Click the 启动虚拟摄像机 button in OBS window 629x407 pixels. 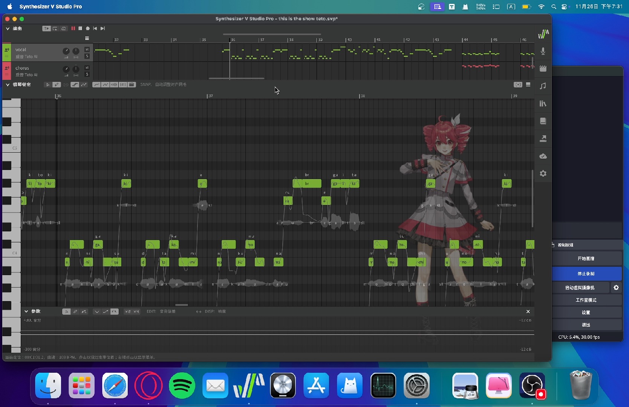coord(580,288)
